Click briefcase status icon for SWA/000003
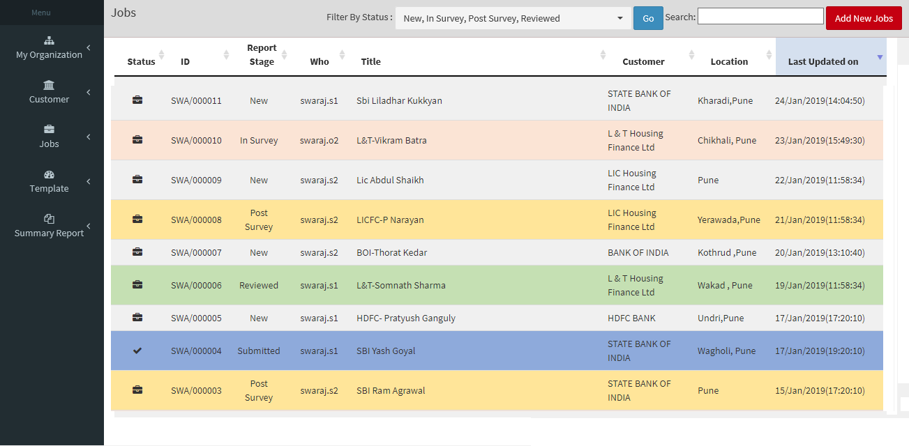Screen dimensions: 909x446 point(137,390)
